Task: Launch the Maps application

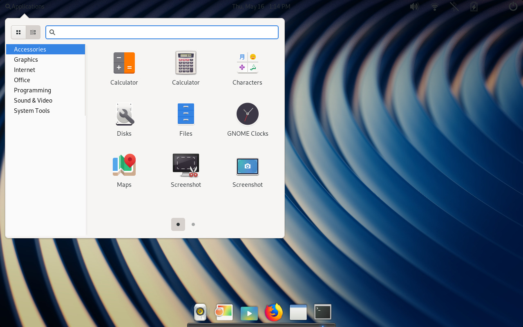Action: (x=124, y=165)
